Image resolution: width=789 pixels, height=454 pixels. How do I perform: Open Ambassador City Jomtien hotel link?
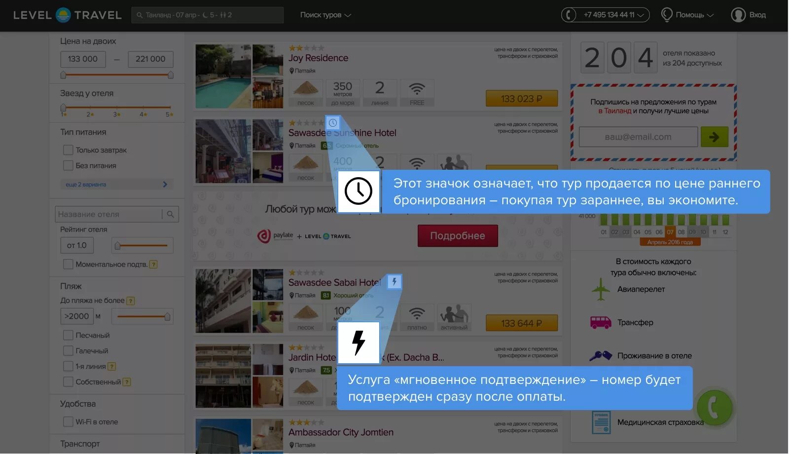[341, 432]
